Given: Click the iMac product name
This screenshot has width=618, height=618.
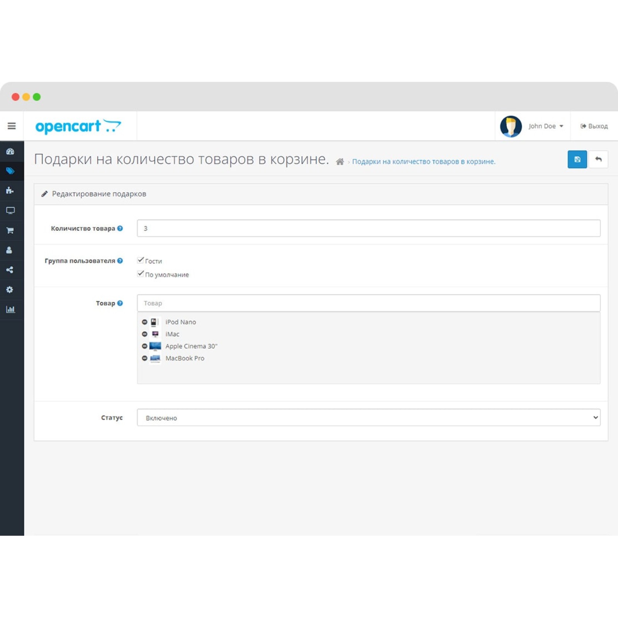Looking at the screenshot, I should [172, 334].
